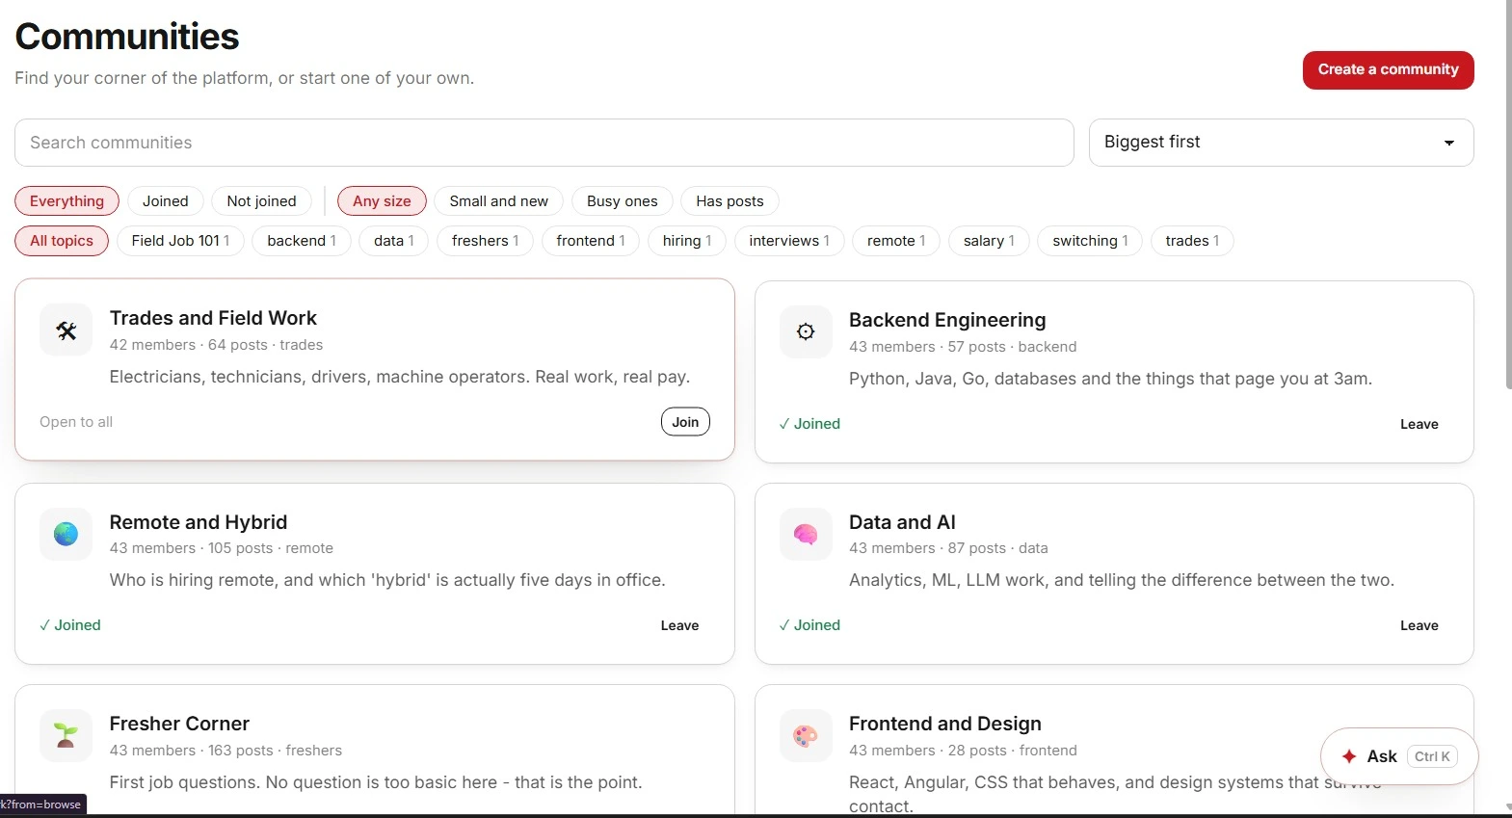
Task: Select the Everything filter chip
Action: (x=66, y=201)
